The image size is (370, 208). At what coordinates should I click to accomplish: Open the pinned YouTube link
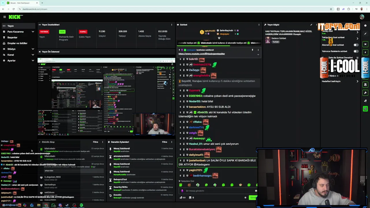[201, 54]
